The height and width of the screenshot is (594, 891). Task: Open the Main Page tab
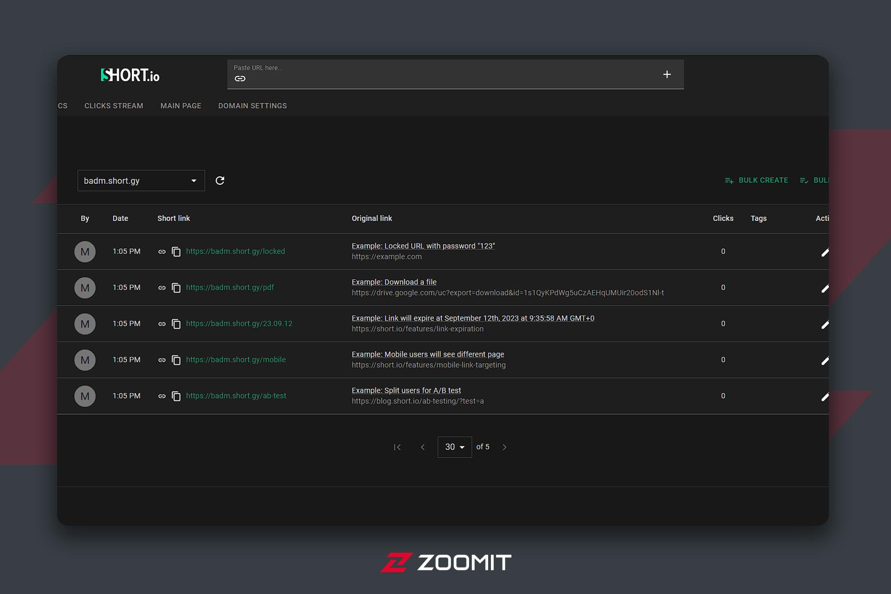(181, 106)
